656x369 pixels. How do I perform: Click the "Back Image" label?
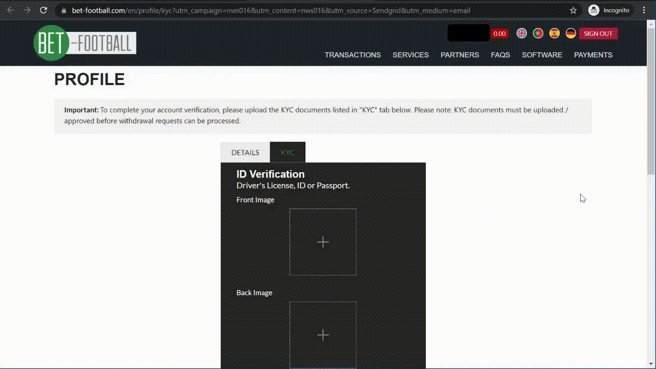254,293
